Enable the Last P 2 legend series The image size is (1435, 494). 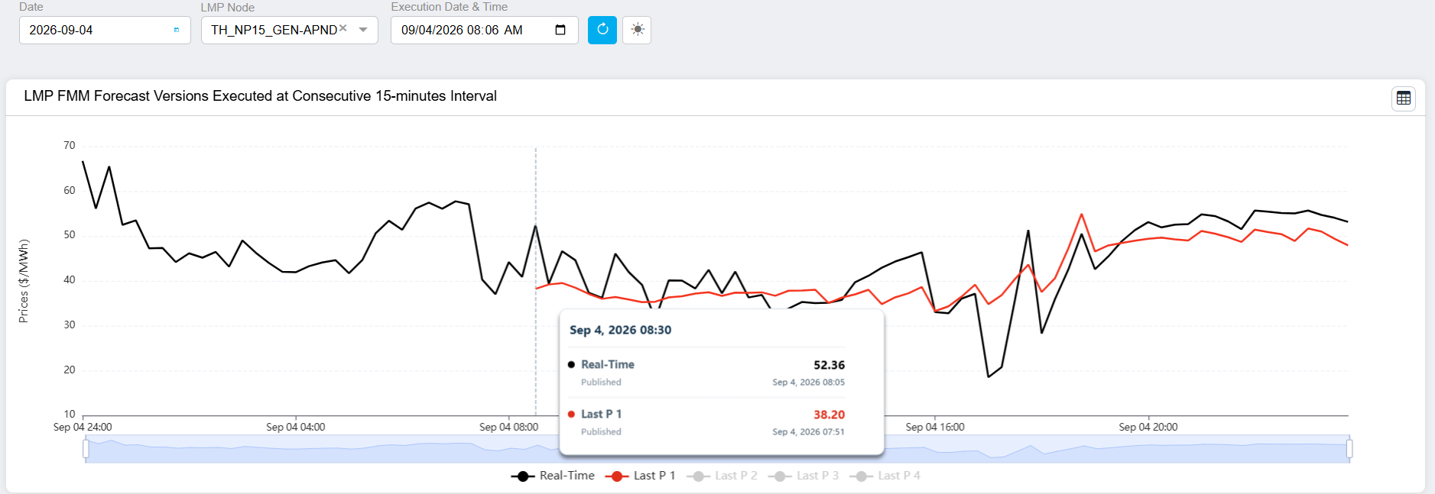pyautogui.click(x=722, y=476)
